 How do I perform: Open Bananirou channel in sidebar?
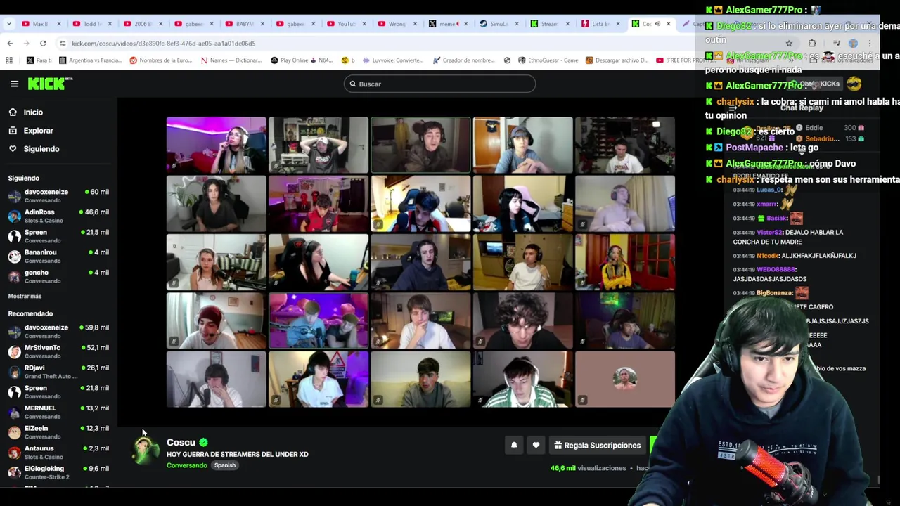58,256
